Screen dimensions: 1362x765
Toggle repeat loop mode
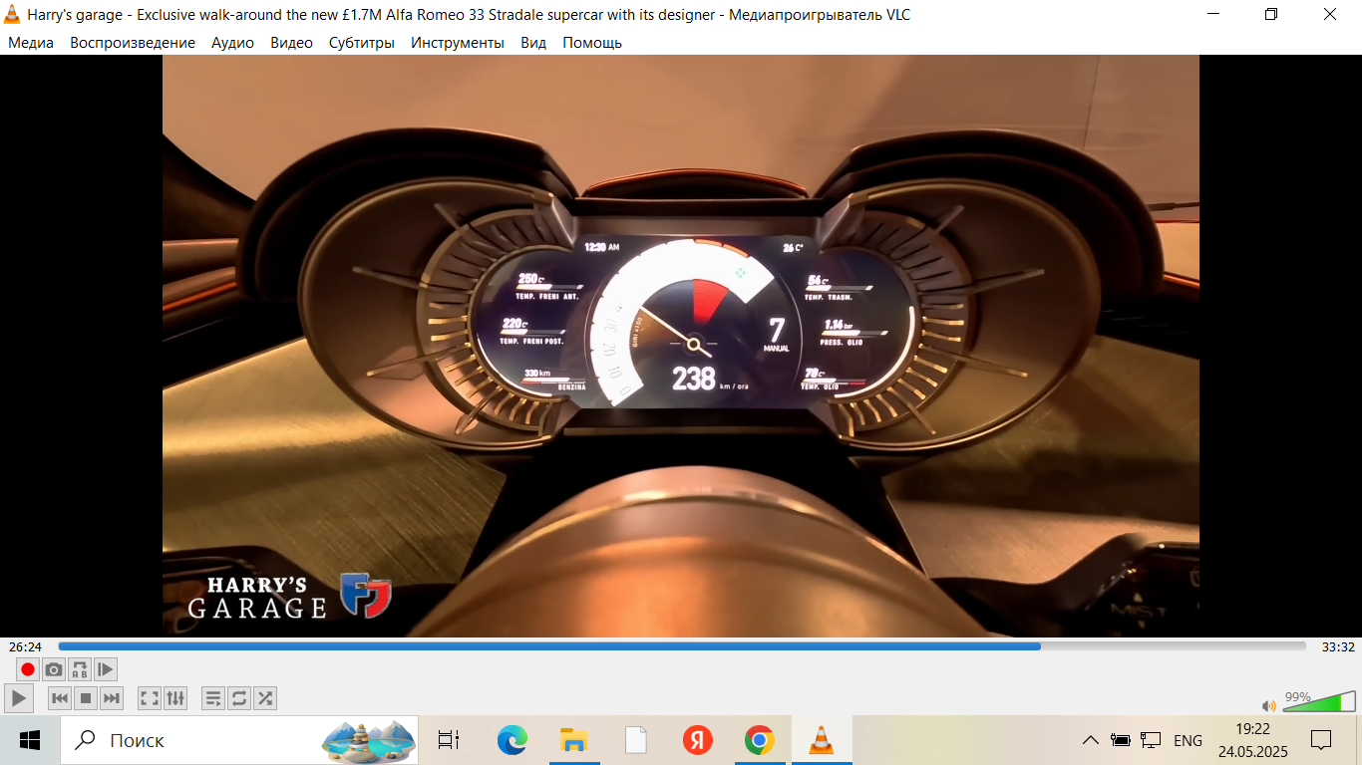point(239,698)
